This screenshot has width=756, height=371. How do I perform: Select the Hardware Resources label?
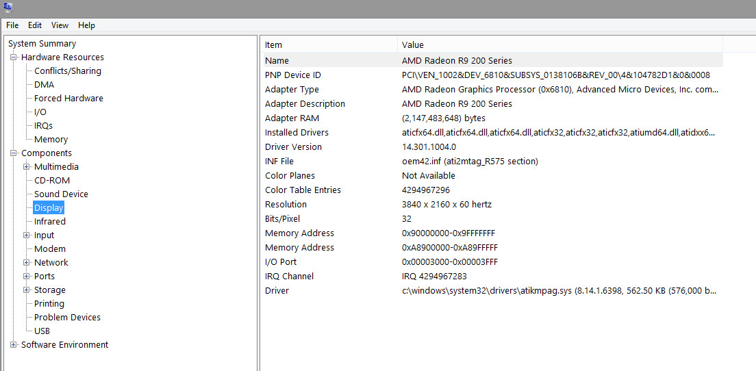[x=62, y=57]
